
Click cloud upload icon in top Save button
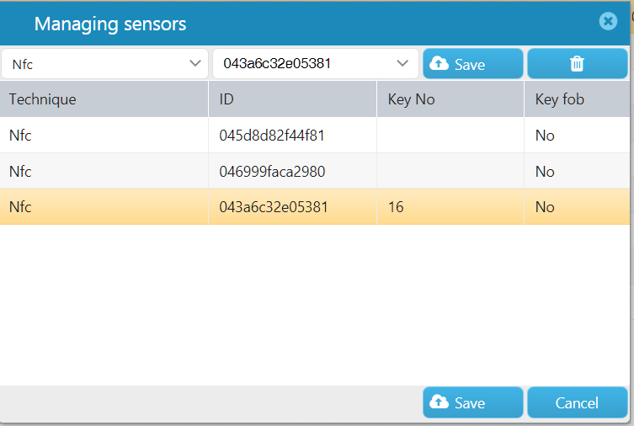[439, 63]
